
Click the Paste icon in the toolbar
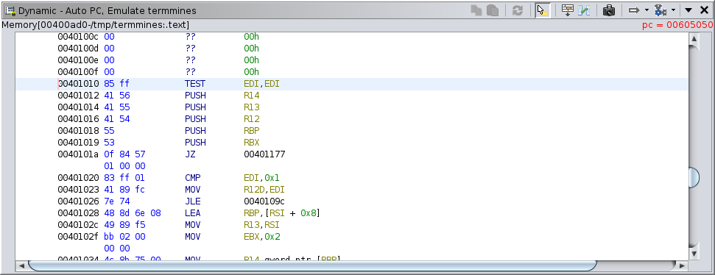[x=493, y=10]
